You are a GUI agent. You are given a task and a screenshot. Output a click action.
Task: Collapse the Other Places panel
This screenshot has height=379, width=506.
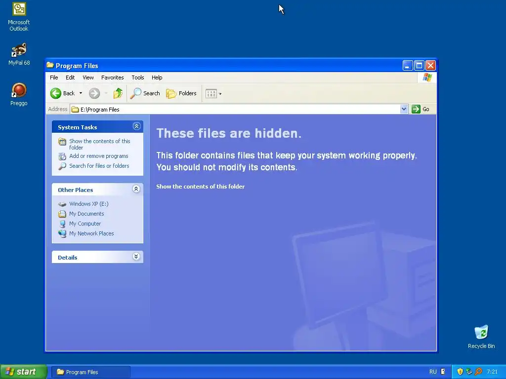pyautogui.click(x=136, y=189)
